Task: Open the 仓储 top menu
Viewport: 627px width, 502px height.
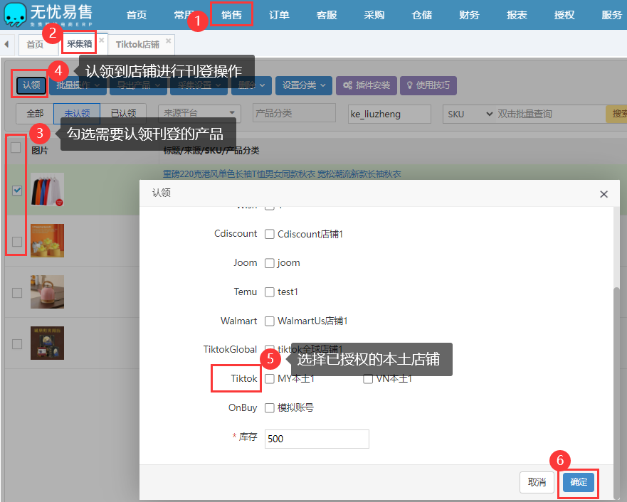Action: 422,15
